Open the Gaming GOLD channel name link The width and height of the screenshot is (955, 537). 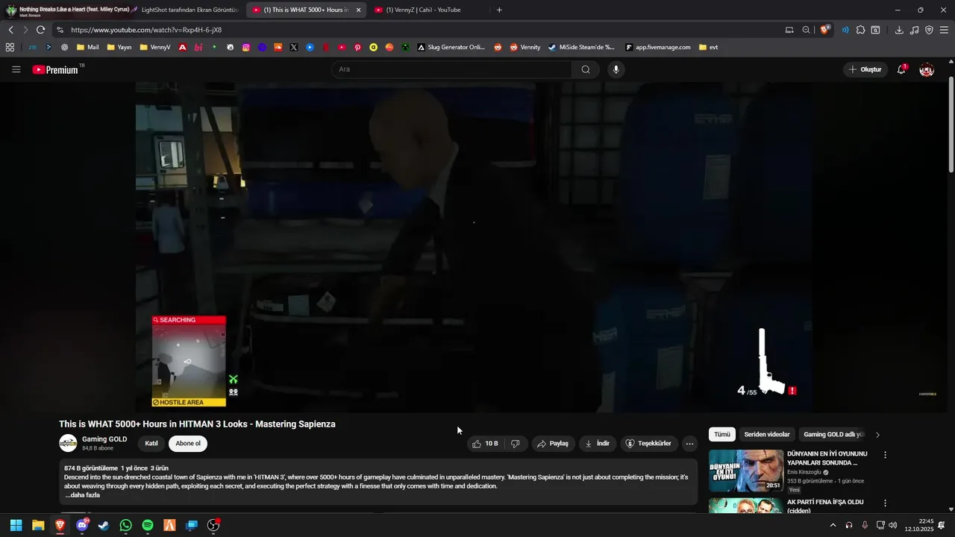[x=104, y=439]
